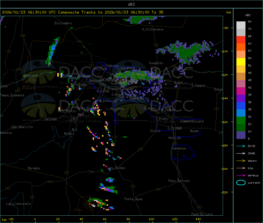263x223 pixels.
Task: Click the Salinas map label
Action: point(51,119)
